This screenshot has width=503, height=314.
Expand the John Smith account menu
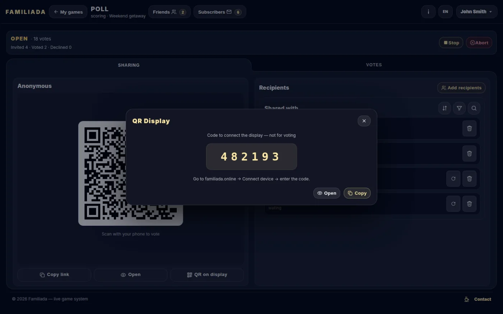(476, 12)
